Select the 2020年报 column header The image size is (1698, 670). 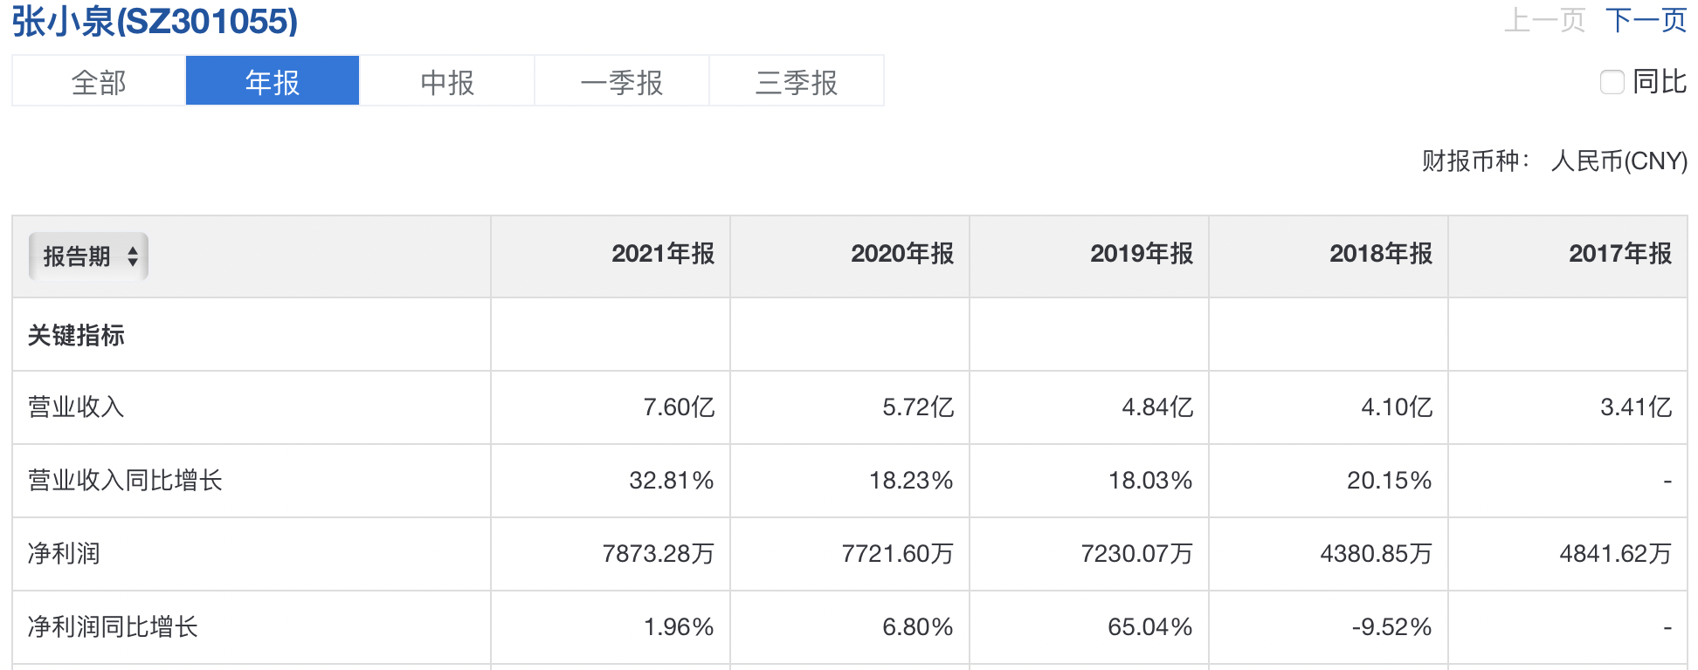902,254
